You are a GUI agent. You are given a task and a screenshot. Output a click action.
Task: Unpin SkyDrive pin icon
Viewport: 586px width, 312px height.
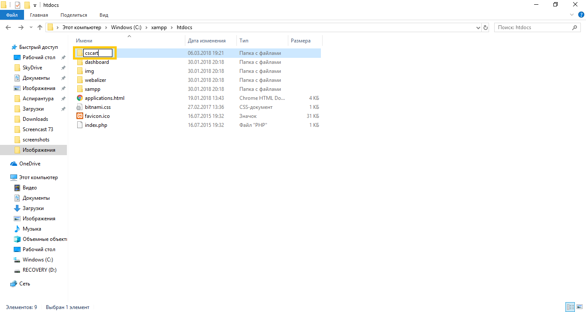[x=63, y=68]
